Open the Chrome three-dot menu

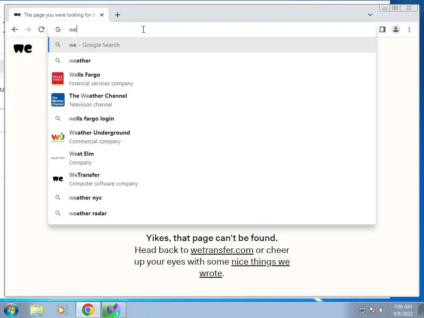point(409,29)
